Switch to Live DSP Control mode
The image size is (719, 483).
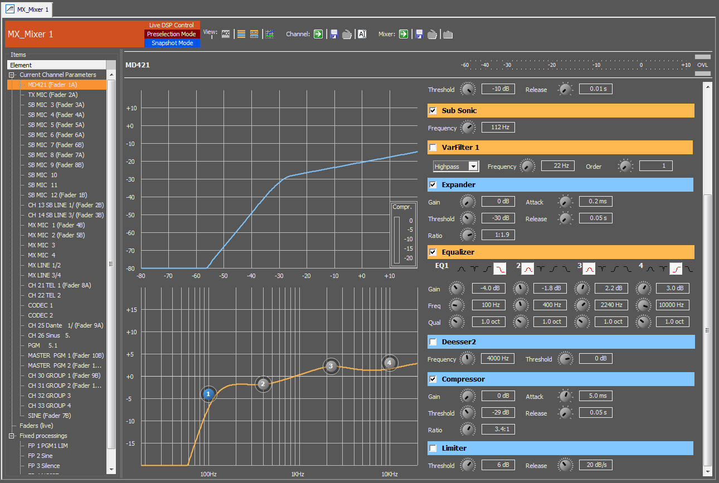(172, 25)
